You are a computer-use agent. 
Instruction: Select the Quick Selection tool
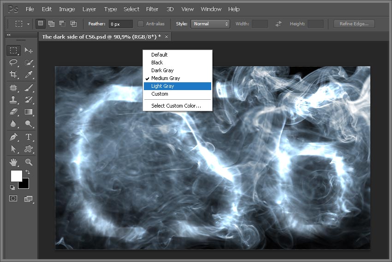29,63
